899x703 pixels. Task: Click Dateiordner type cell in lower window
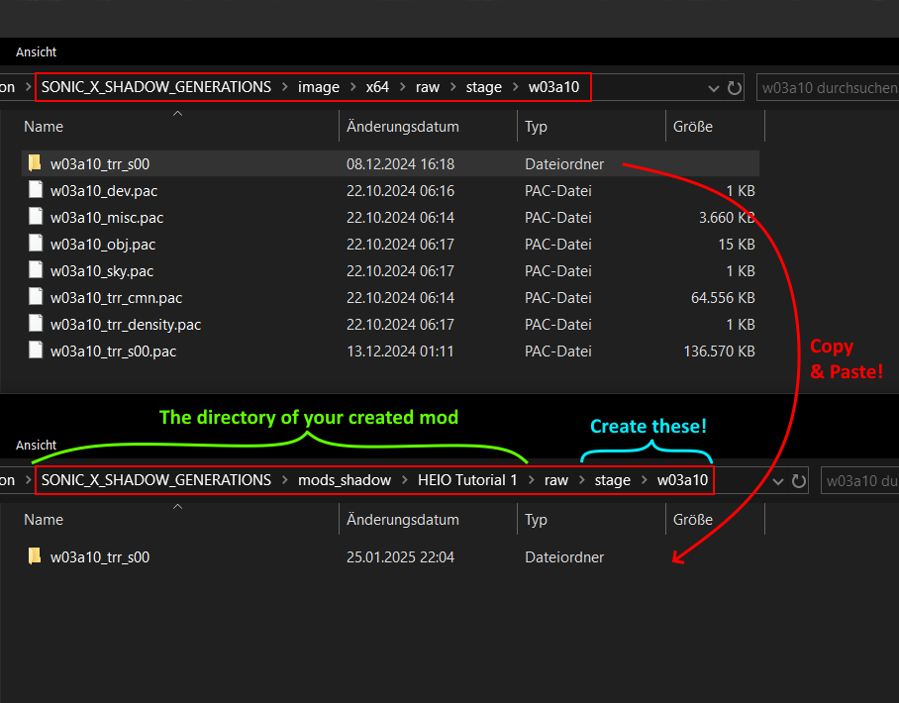pyautogui.click(x=564, y=557)
